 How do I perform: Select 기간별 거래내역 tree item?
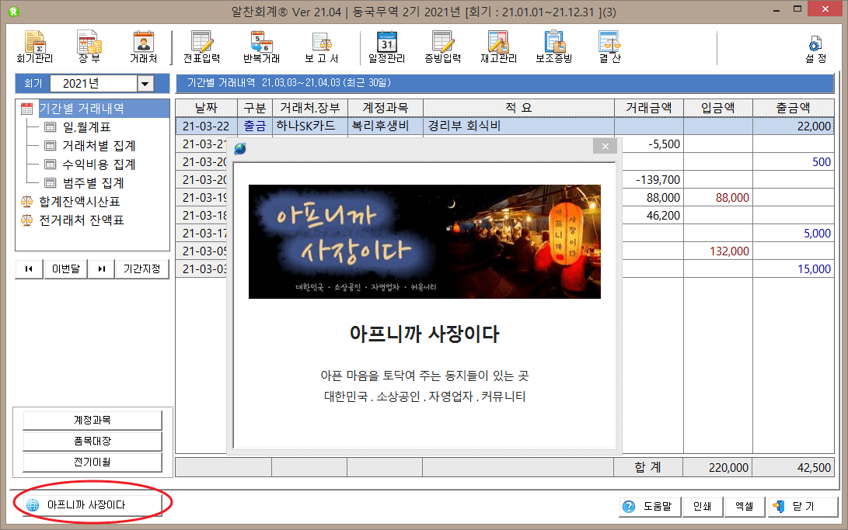click(x=82, y=109)
